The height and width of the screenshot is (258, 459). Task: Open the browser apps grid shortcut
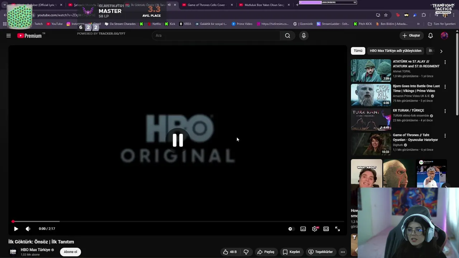(x=5, y=24)
